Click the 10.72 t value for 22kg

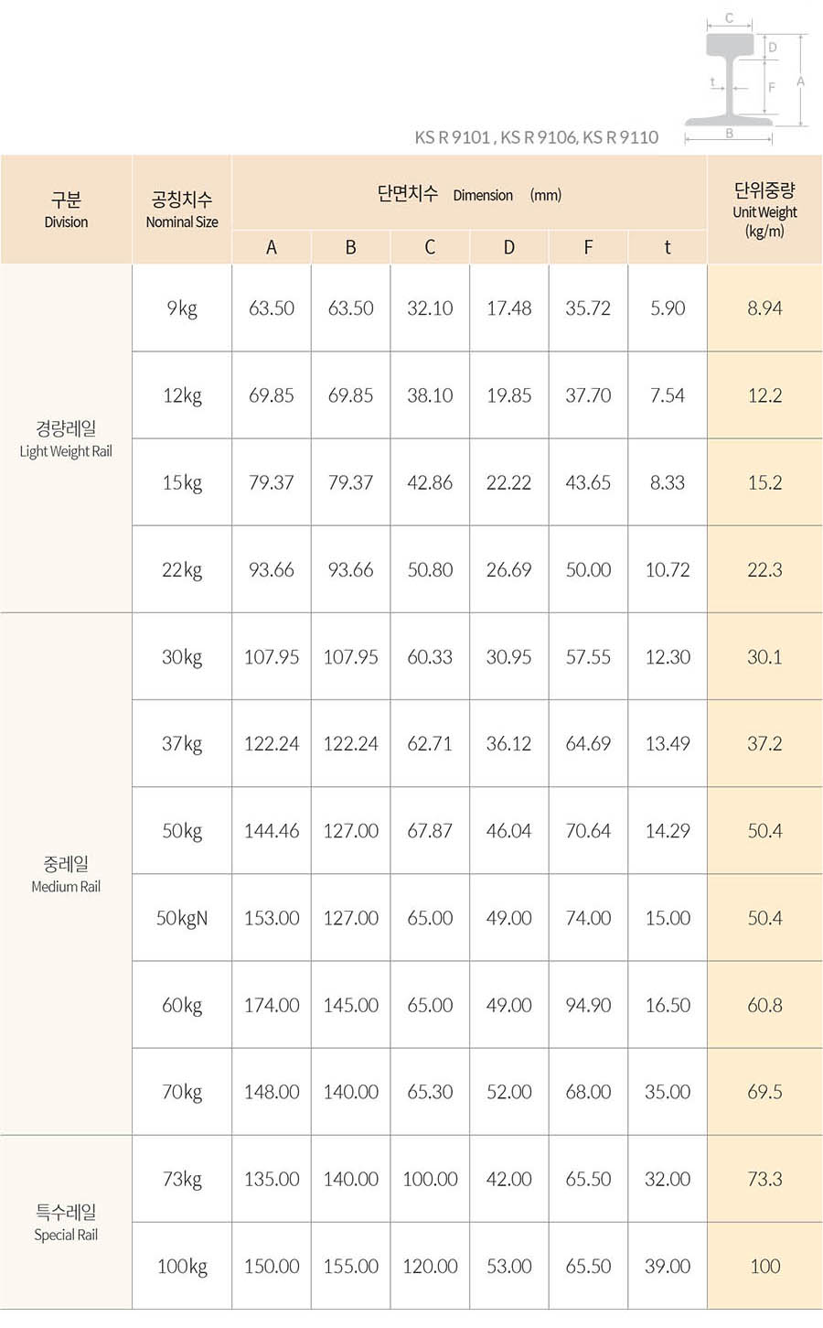click(x=668, y=570)
